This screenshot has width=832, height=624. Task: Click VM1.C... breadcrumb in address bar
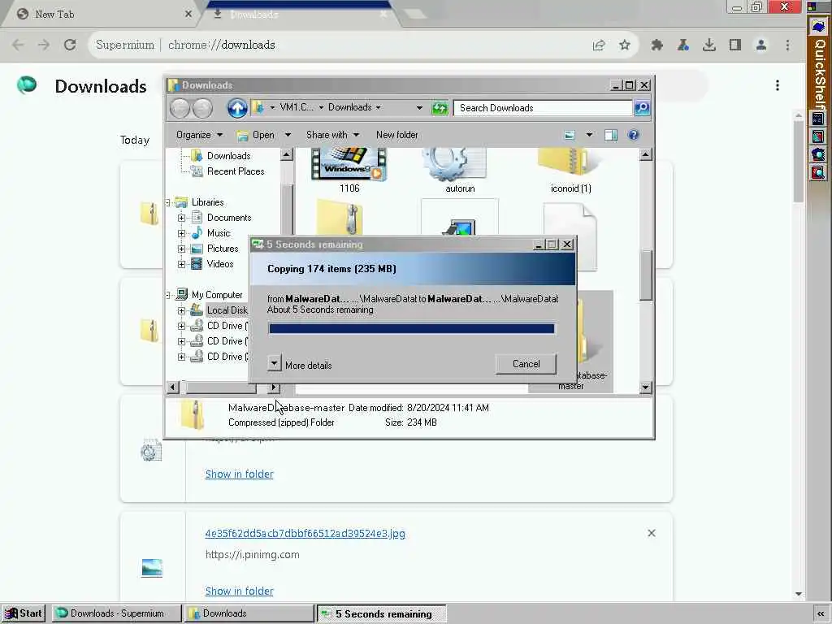point(297,107)
